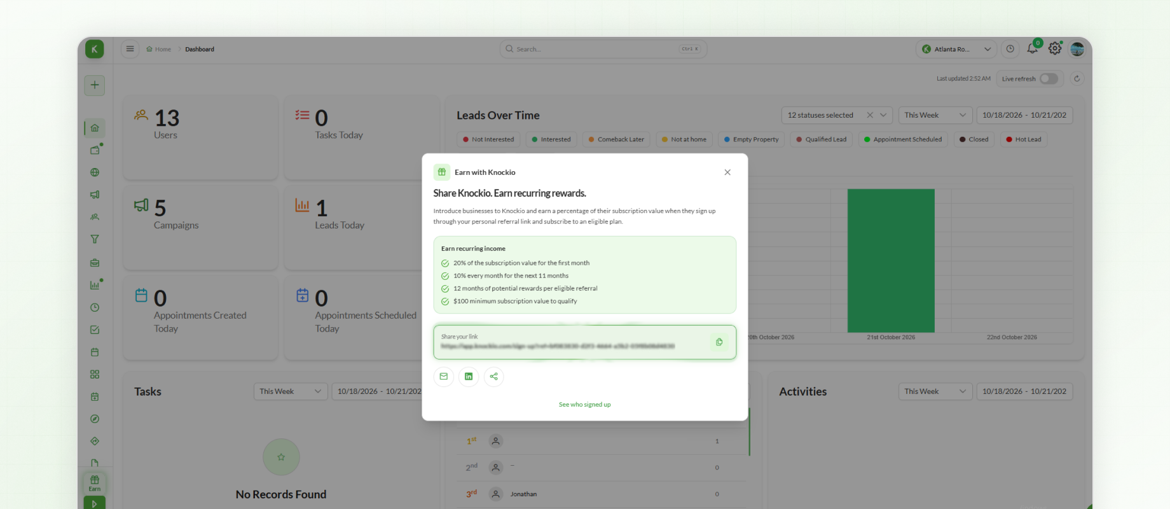
Task: Share referral link via email icon
Action: 444,377
